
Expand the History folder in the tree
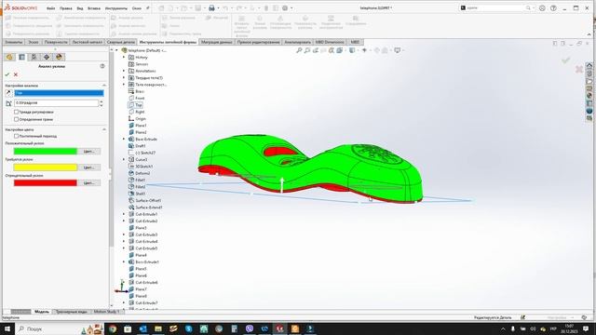coord(124,58)
